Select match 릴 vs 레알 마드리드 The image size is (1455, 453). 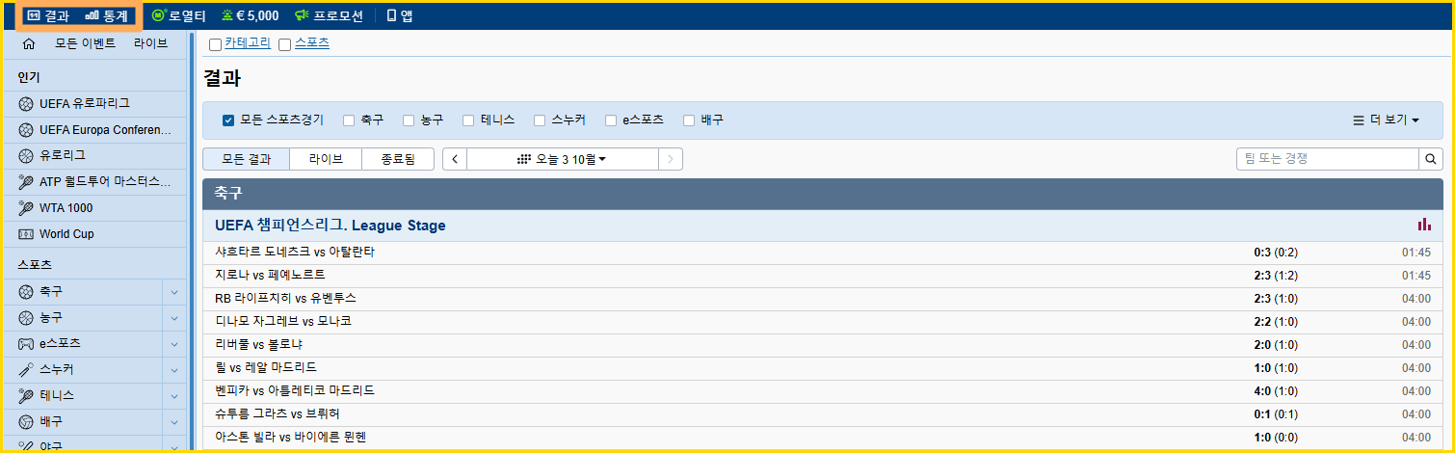[823, 368]
